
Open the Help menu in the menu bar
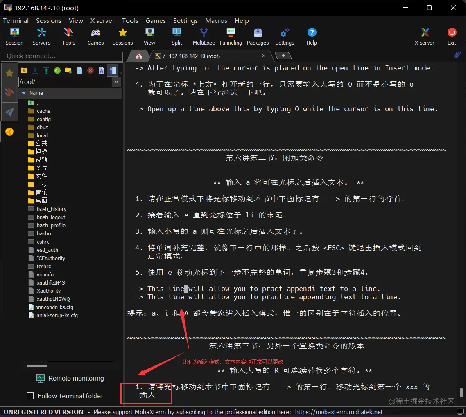[242, 21]
